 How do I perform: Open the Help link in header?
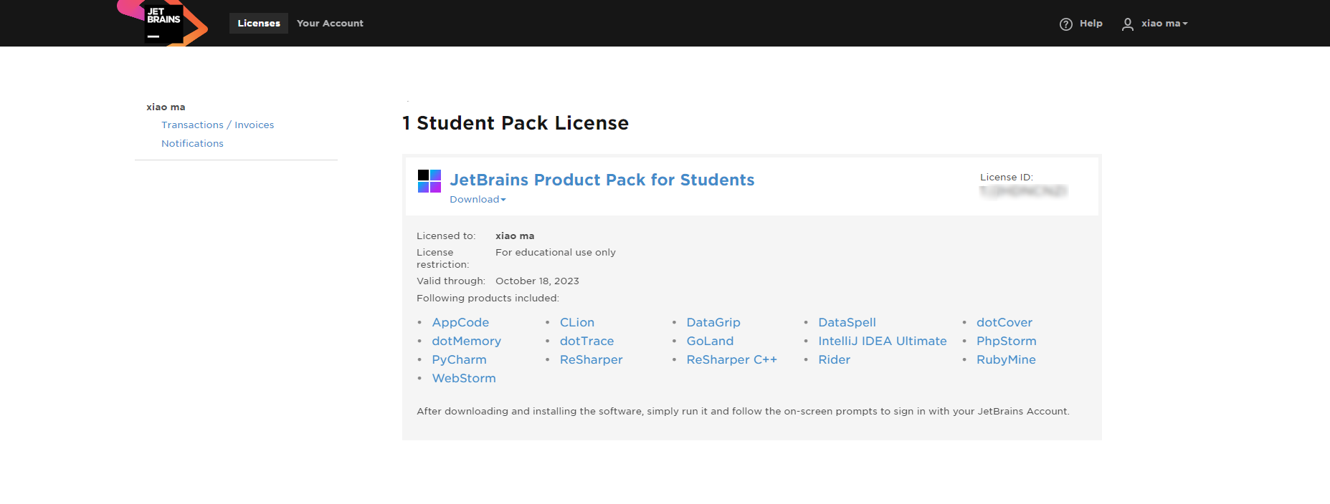pos(1091,24)
